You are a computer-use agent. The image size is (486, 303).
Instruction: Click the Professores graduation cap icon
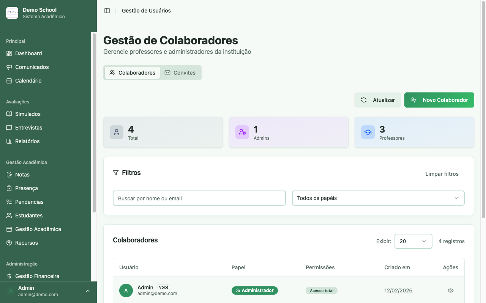368,132
